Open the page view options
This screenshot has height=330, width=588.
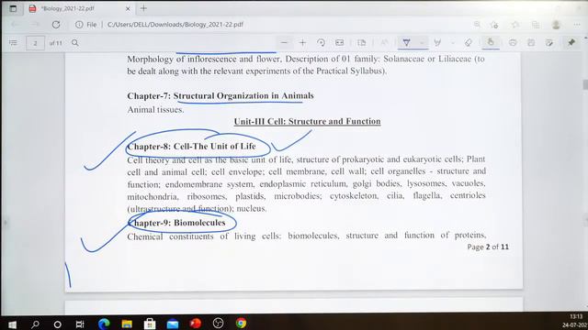click(x=361, y=43)
